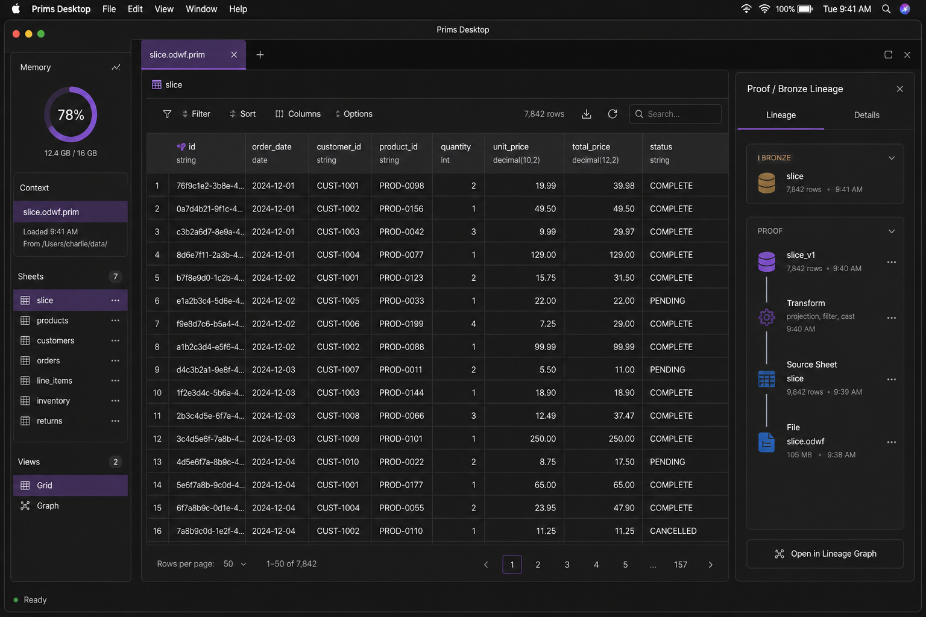Select the Grid view

click(71, 486)
